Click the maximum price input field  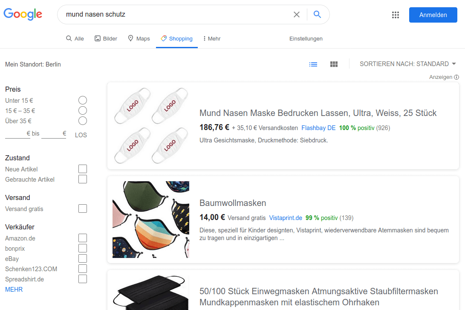click(x=54, y=134)
